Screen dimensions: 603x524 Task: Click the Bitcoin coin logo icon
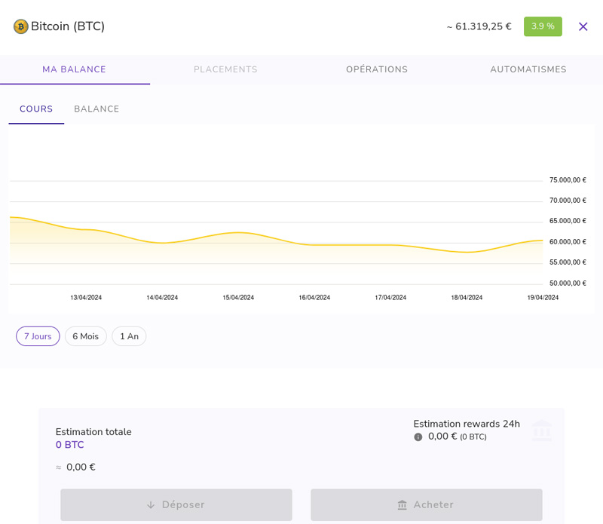(x=21, y=26)
